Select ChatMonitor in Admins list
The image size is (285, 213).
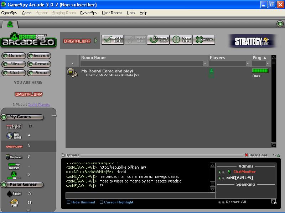tap(244, 172)
